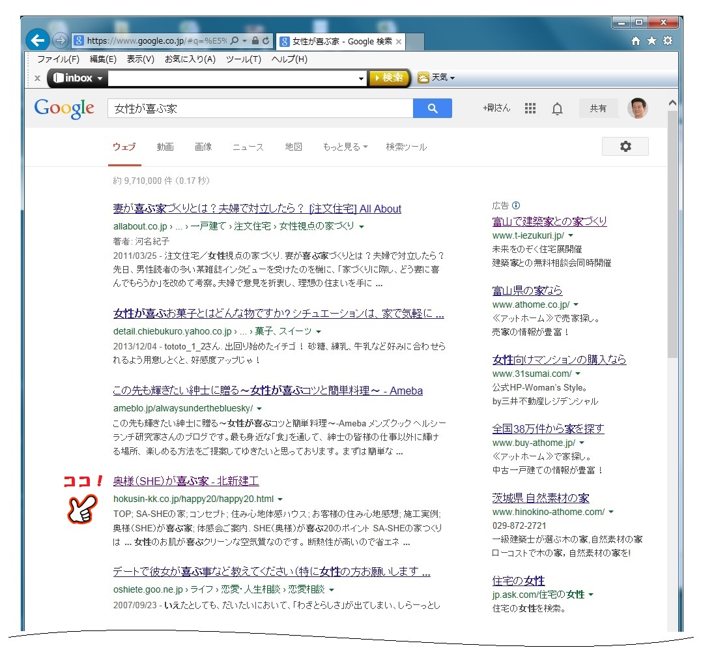This screenshot has height=665, width=701.
Task: Open the 富山県の家なら ad link
Action: click(527, 290)
